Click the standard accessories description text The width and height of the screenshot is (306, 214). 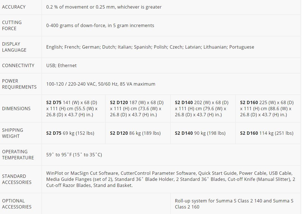point(171,179)
